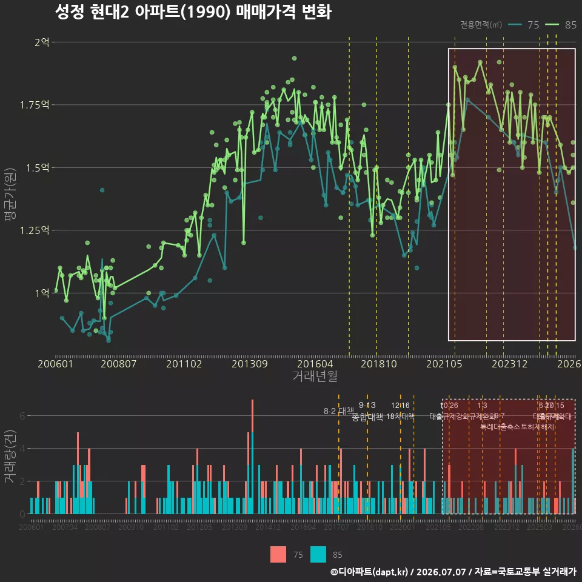Click the 202105 label on price chart axis
Viewport: 582px width, 582px height.
444,364
